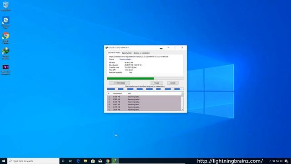Open the Windows Start menu
The width and height of the screenshot is (291, 164).
[4, 161]
